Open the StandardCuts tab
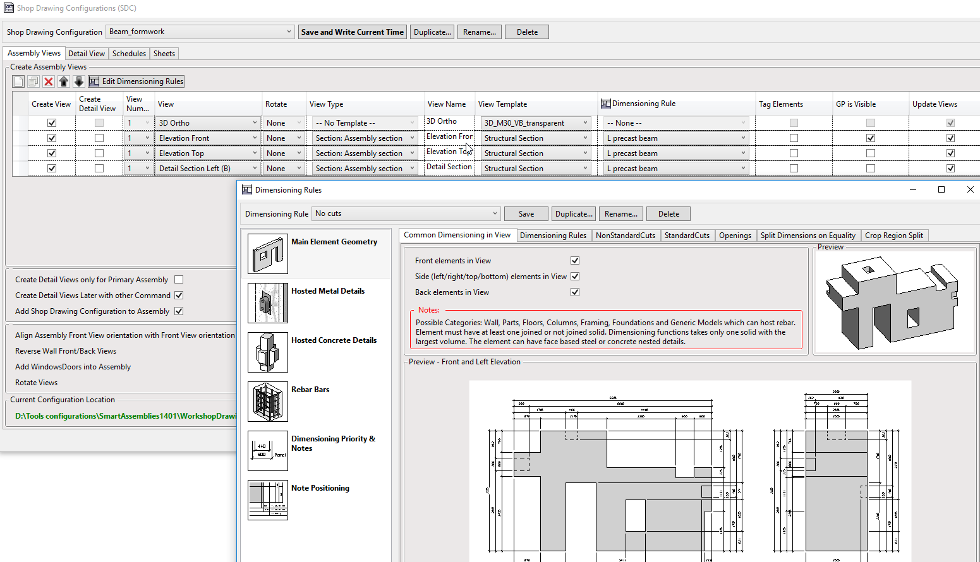 (x=687, y=235)
